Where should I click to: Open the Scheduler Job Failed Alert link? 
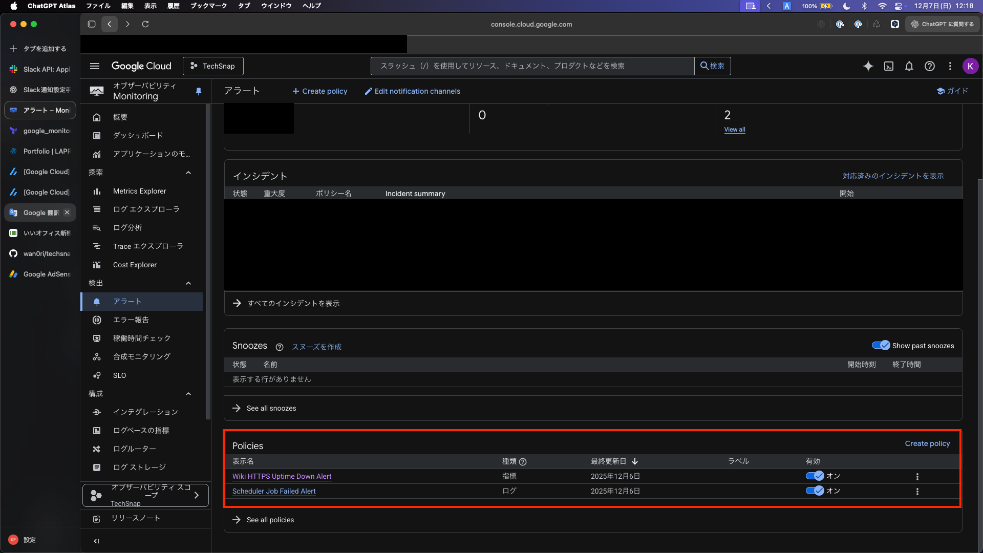pyautogui.click(x=274, y=491)
